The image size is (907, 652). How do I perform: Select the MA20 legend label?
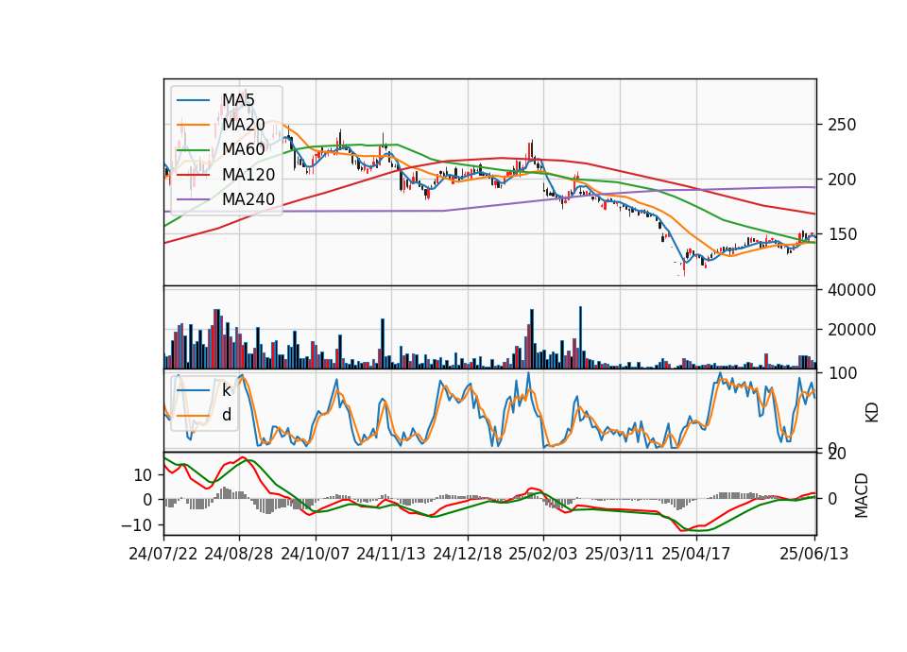pos(244,125)
